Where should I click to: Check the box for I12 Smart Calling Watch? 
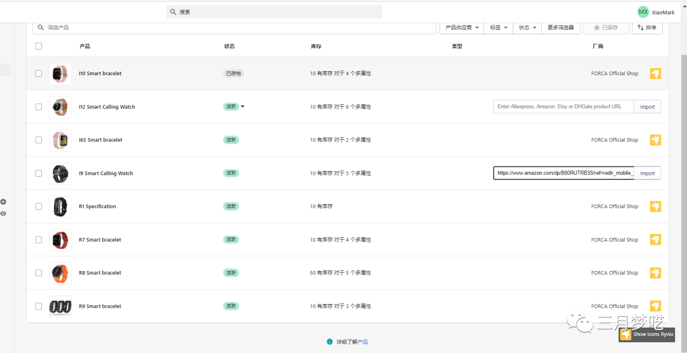click(39, 107)
